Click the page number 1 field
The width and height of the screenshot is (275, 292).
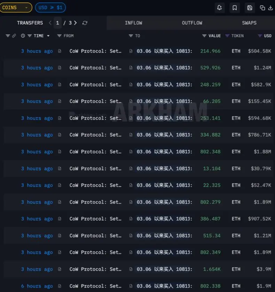[57, 23]
